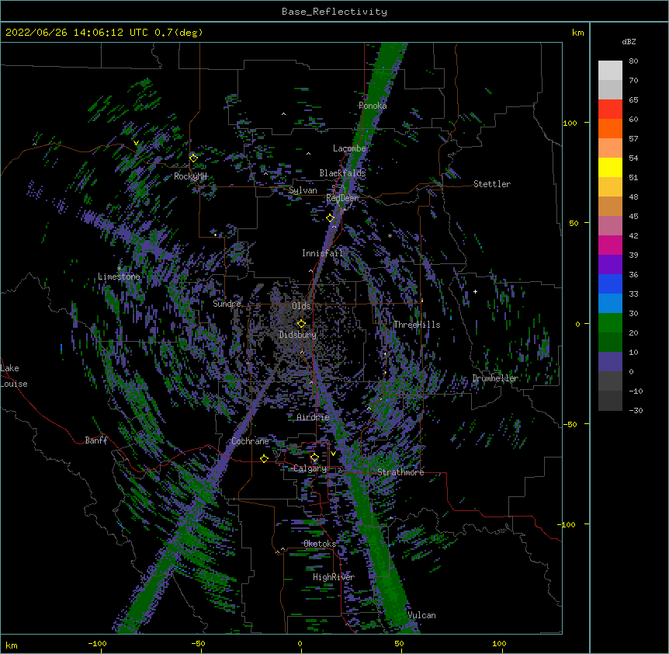The height and width of the screenshot is (654, 669).
Task: Select the magenta 42 dBZ legend swatch
Action: (x=610, y=245)
